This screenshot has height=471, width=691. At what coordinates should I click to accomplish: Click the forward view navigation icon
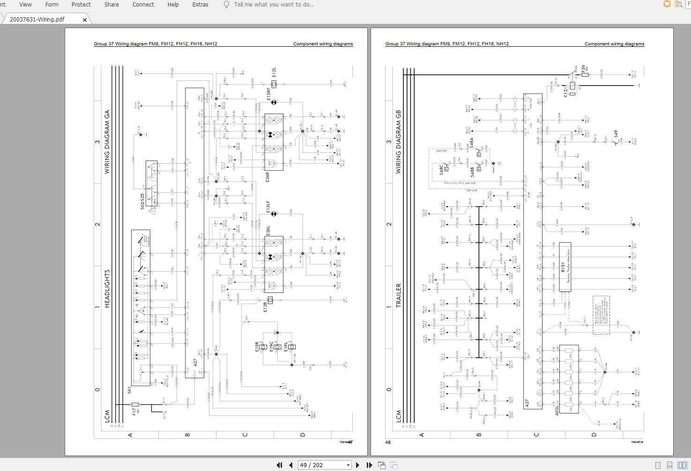tap(393, 465)
